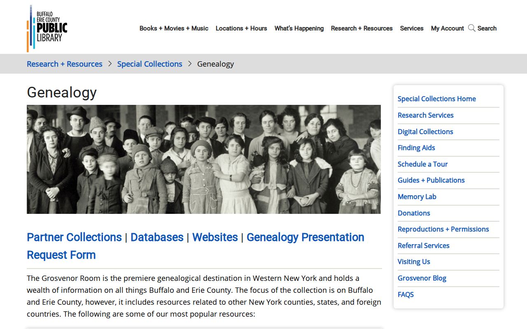Image resolution: width=527 pixels, height=329 pixels.
Task: Click the historic group photo banner
Action: pos(204,159)
